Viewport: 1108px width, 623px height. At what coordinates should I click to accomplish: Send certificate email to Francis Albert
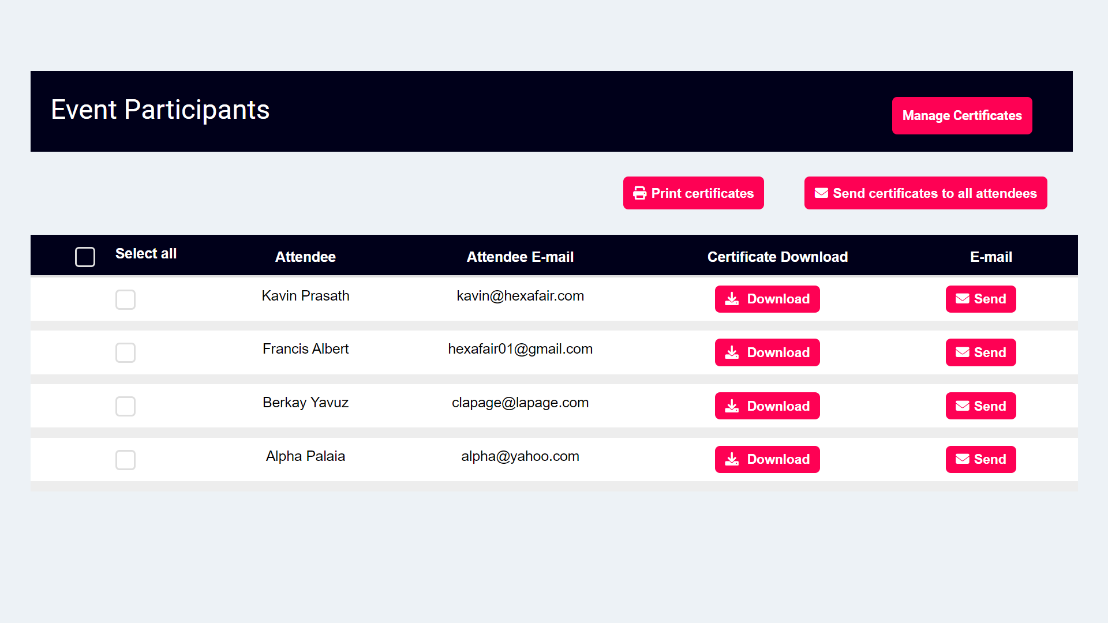click(x=981, y=352)
